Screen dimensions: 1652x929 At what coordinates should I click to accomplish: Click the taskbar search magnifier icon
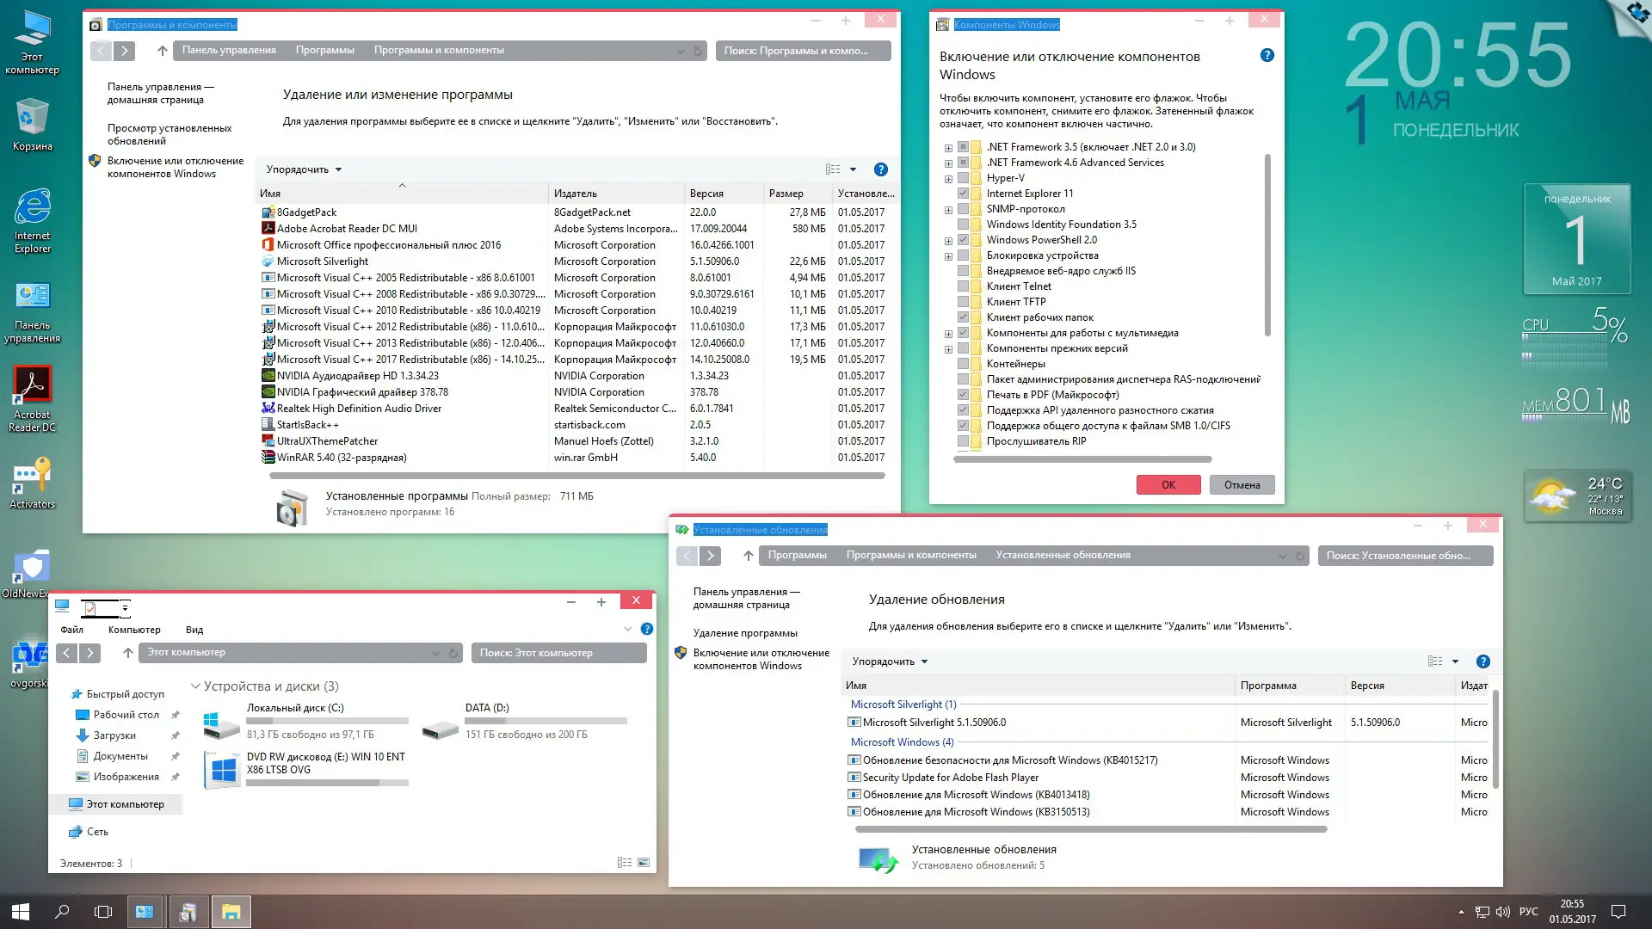(62, 912)
